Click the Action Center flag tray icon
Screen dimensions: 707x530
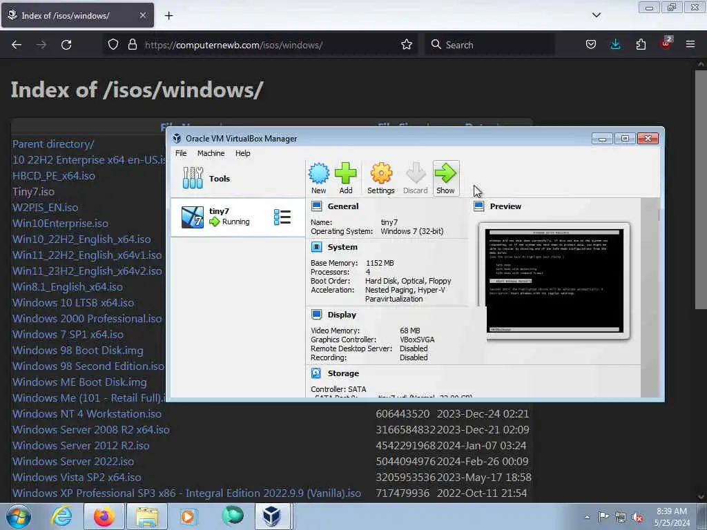(603, 517)
